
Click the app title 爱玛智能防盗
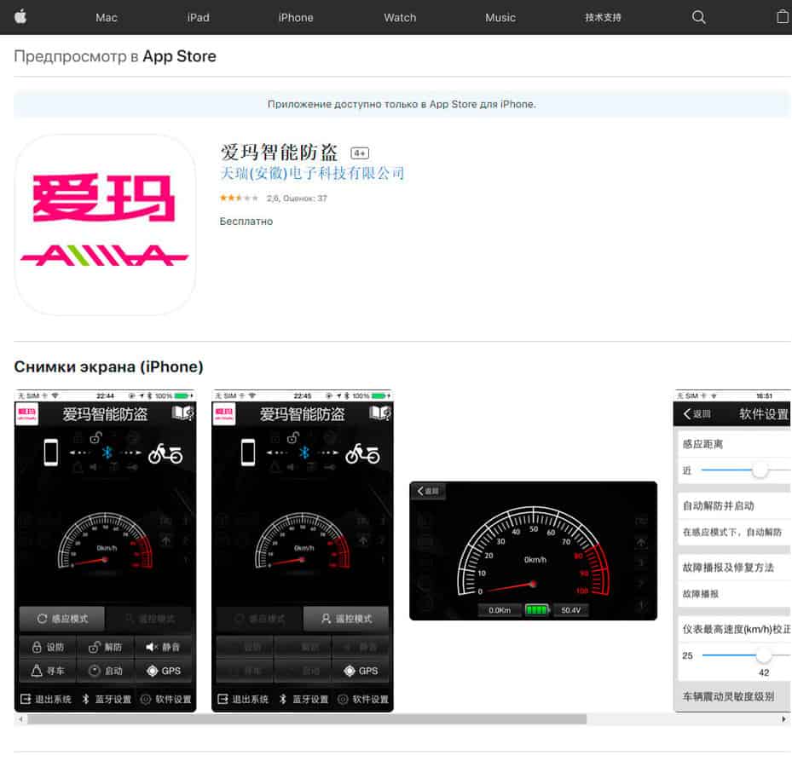pyautogui.click(x=279, y=152)
